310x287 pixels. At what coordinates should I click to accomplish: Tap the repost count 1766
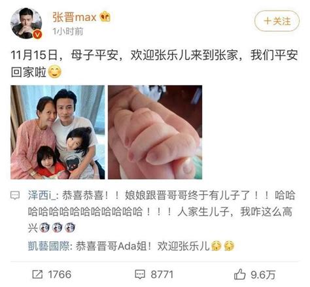coord(60,275)
